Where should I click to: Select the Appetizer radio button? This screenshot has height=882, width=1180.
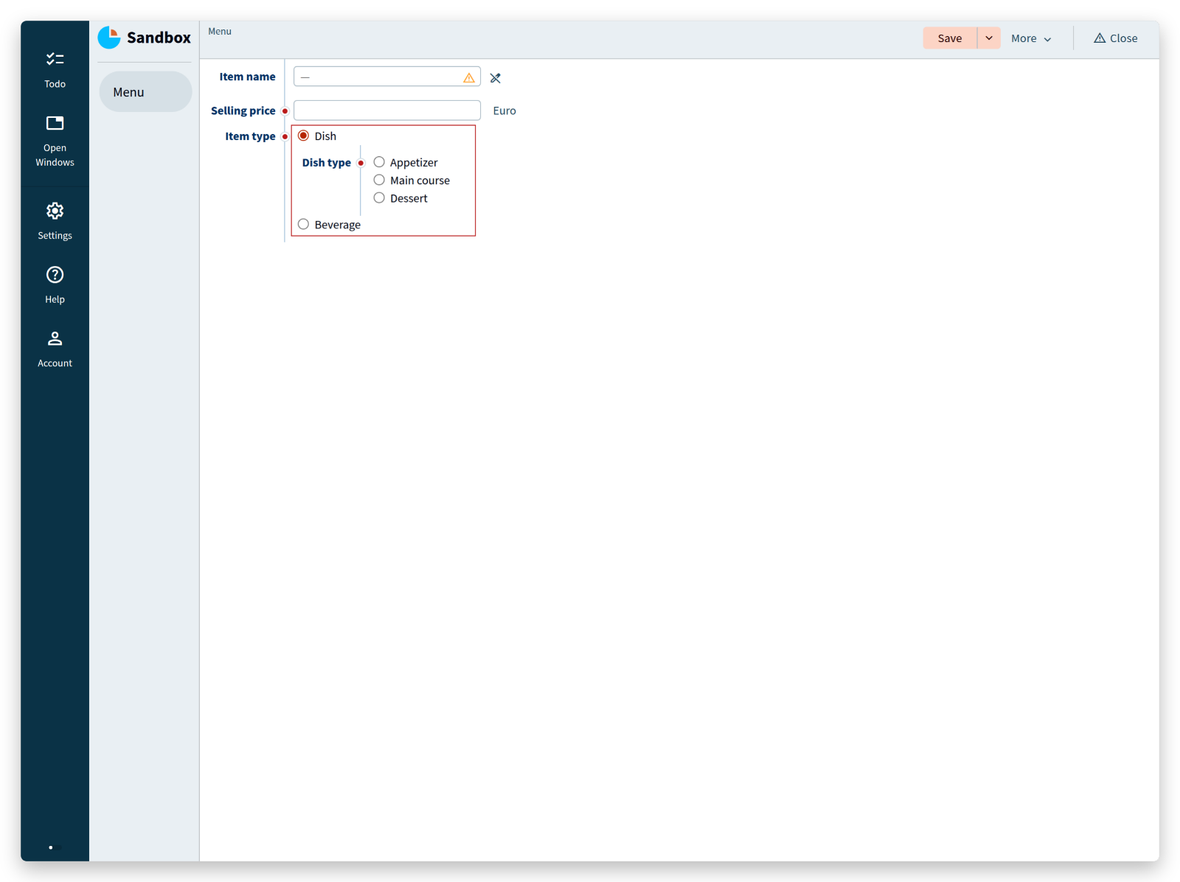(x=379, y=162)
